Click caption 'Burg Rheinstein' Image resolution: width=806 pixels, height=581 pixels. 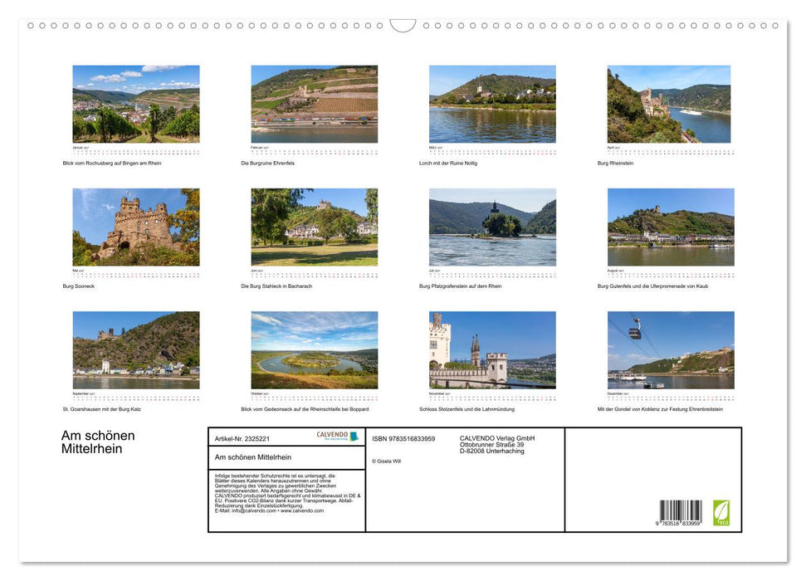615,163
